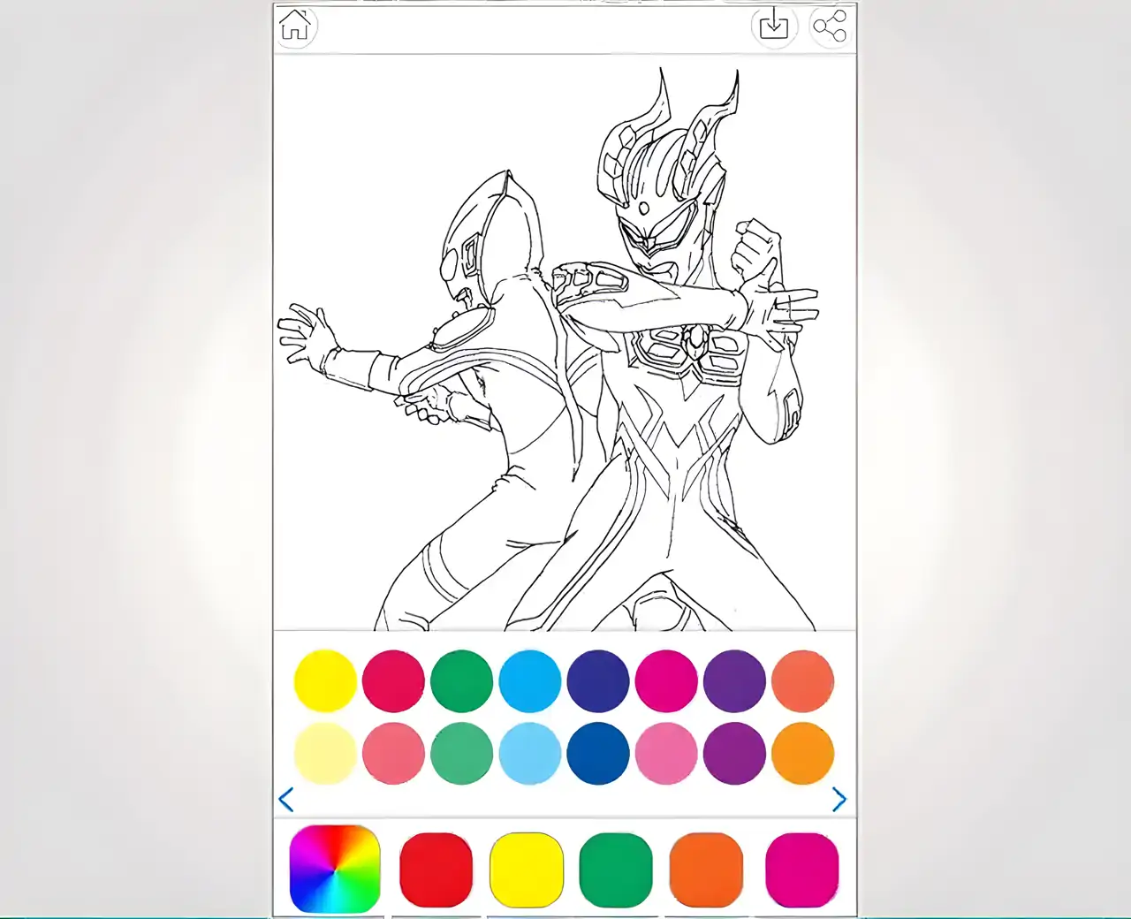Pick sky blue in top palette row
Screen dimensions: 1131x919
[530, 681]
